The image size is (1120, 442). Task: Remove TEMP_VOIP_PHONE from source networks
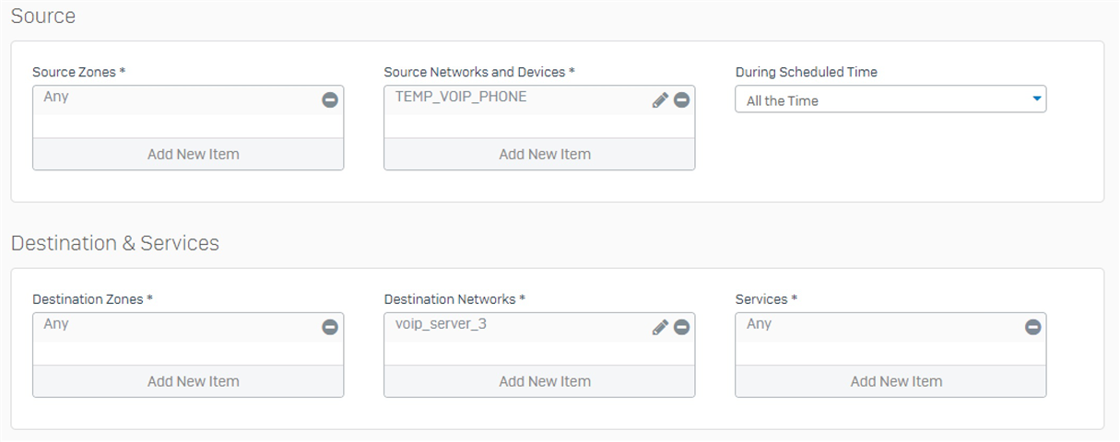[x=681, y=99]
